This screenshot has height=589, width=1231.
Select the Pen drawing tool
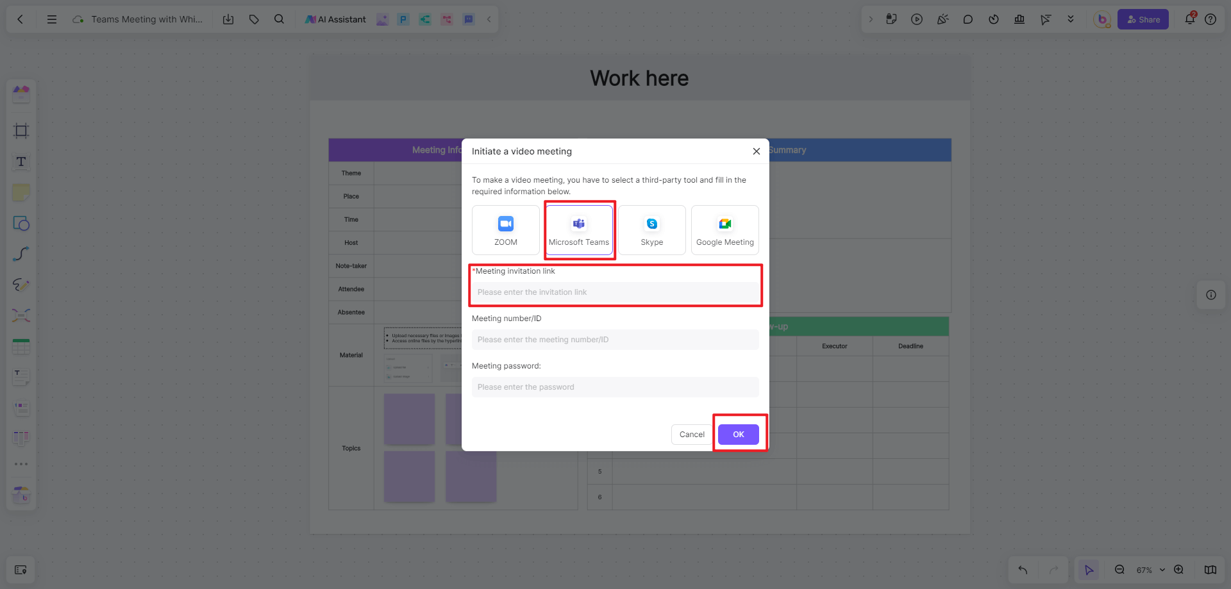coord(21,285)
